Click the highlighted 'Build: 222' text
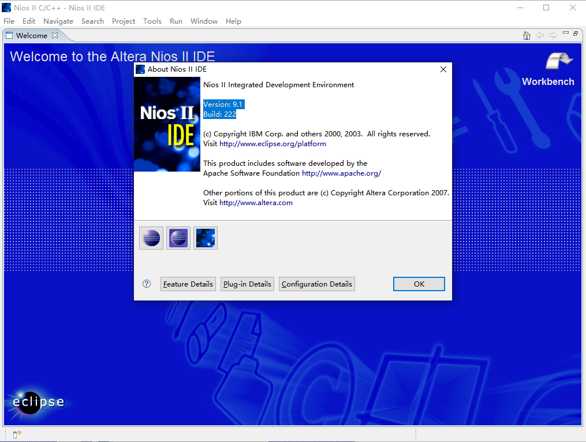This screenshot has height=442, width=586. (220, 114)
